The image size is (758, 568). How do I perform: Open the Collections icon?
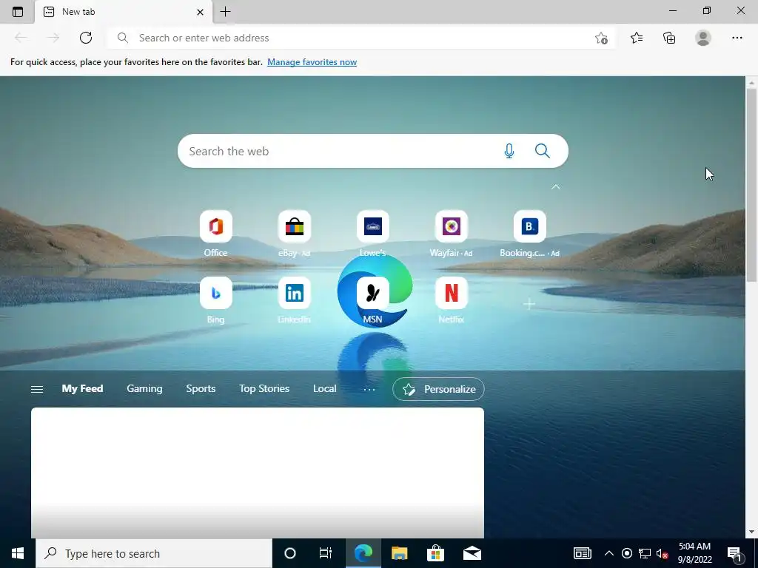pyautogui.click(x=669, y=38)
